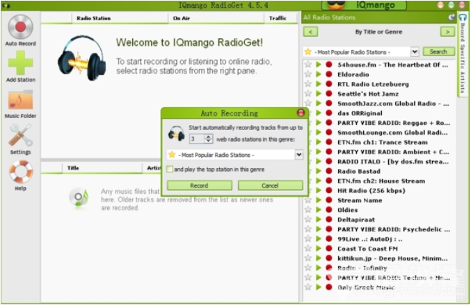Expand Most Popular Radio Stations filter dropdown
The width and height of the screenshot is (471, 305).
click(x=415, y=51)
